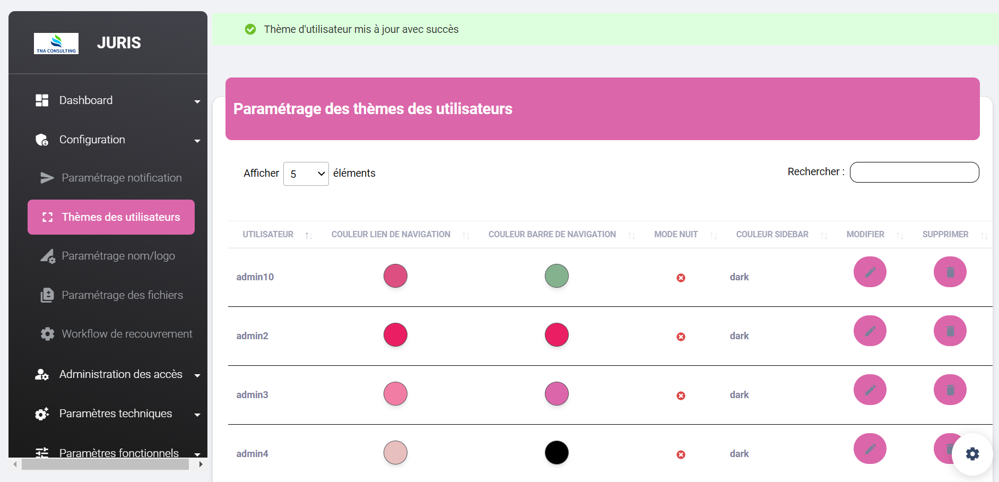
Task: Open the Afficher entries count dropdown
Action: [x=306, y=174]
